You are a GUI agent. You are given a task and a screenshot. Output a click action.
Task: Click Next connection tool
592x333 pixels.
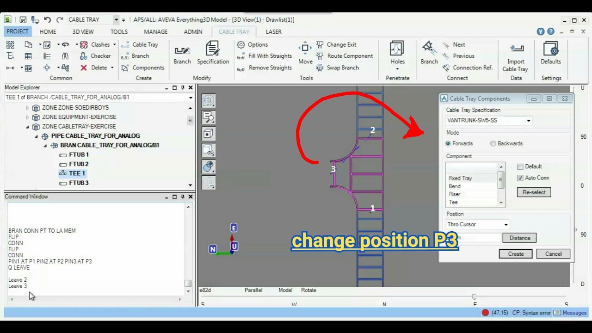[x=454, y=44]
